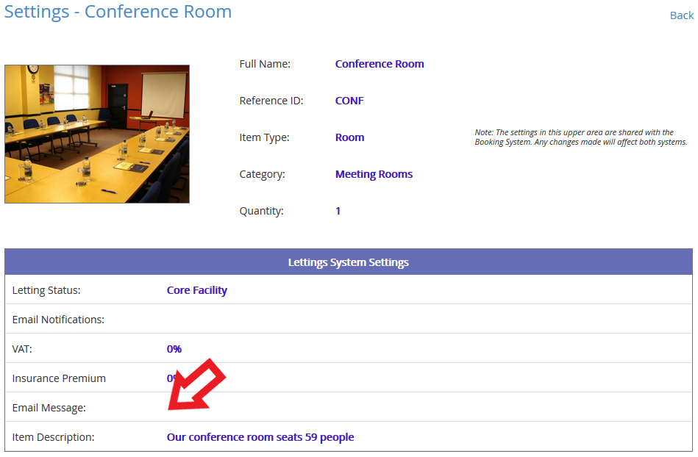
Task: Change Letting Status Core Facility value
Action: [197, 290]
